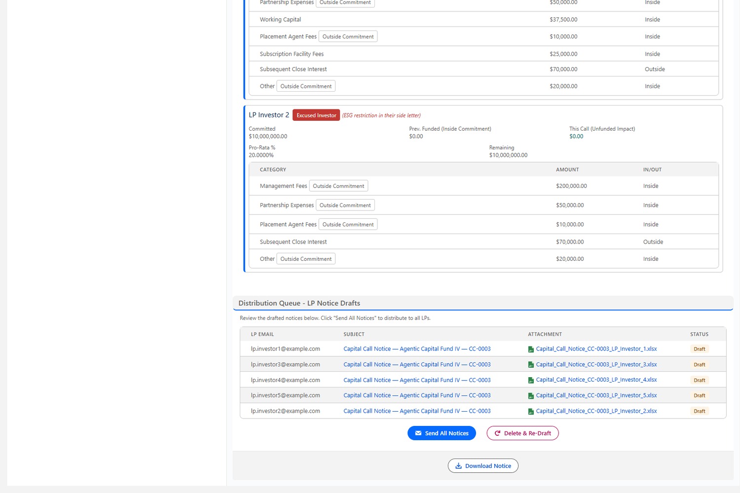Viewport: 740px width, 493px height.
Task: Open Capital Call Notice subject for lp.investor2
Action: [417, 411]
